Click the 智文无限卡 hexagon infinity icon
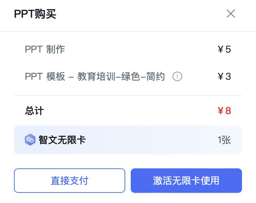This screenshot has height=203, width=256. click(30, 140)
